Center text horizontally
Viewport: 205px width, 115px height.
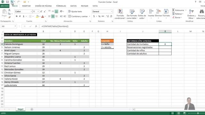click(53, 16)
